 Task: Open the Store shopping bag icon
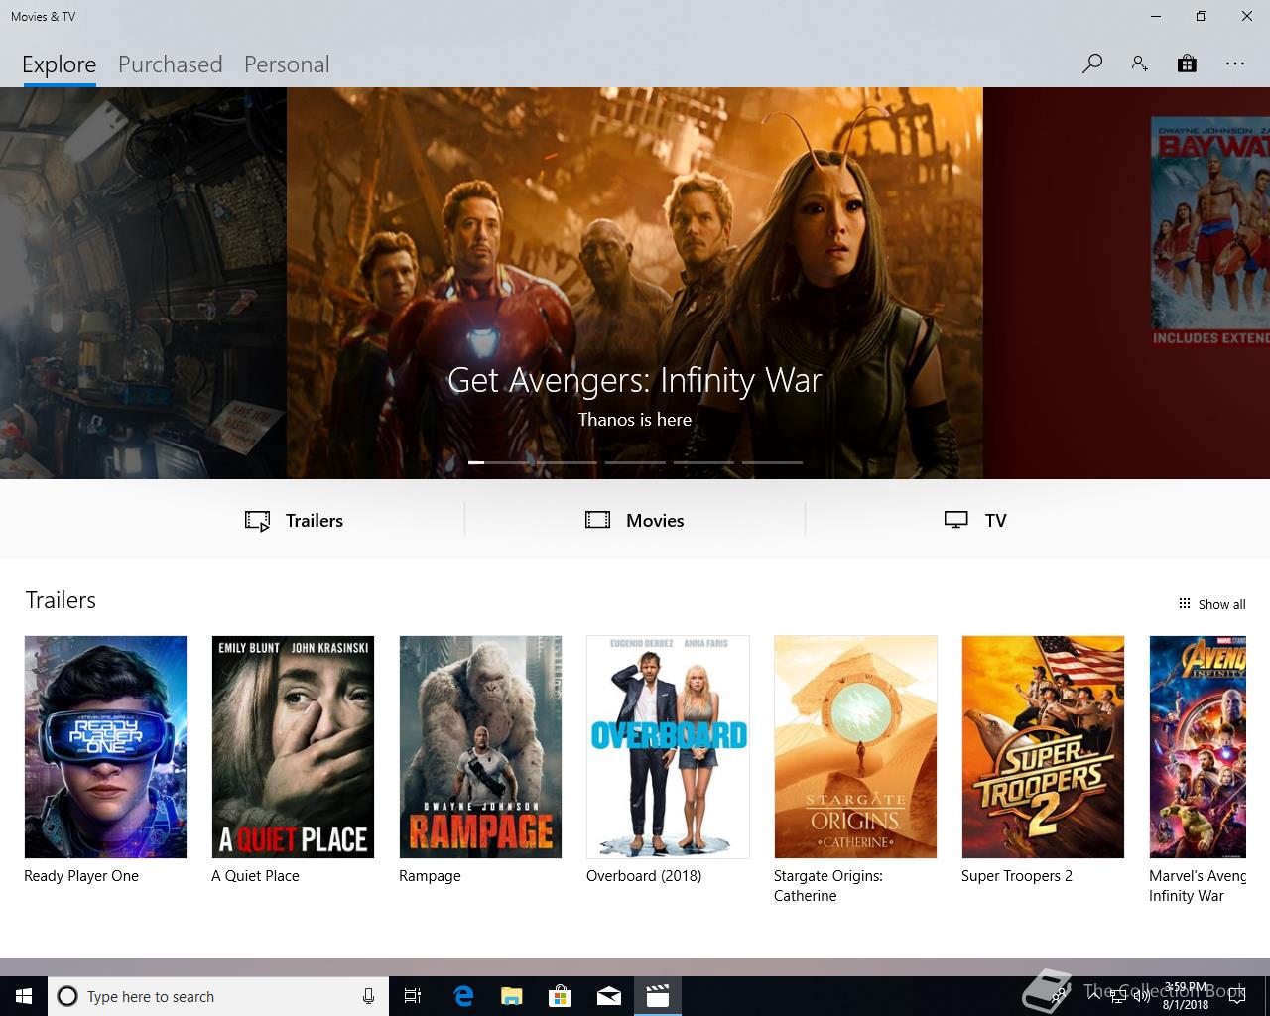coord(1187,63)
